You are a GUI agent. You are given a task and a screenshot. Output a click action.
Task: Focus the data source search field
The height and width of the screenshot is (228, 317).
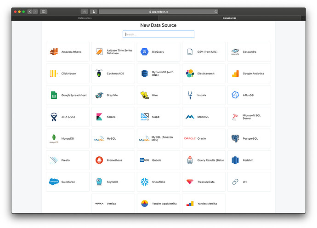coord(158,34)
